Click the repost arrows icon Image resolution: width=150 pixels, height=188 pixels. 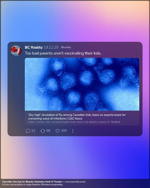[x=43, y=131]
